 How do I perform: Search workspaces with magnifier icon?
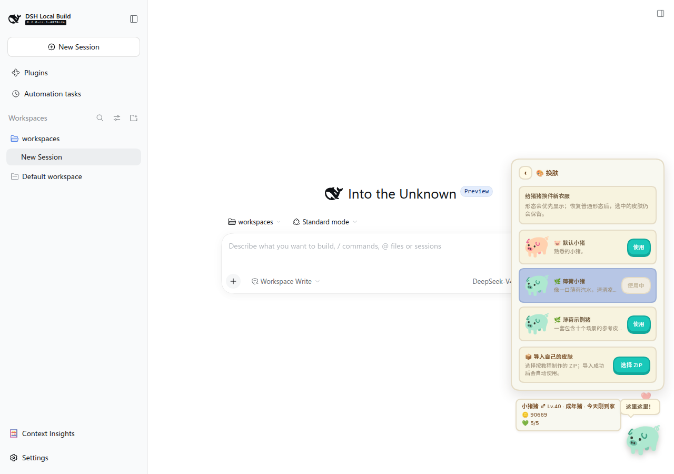coord(100,118)
